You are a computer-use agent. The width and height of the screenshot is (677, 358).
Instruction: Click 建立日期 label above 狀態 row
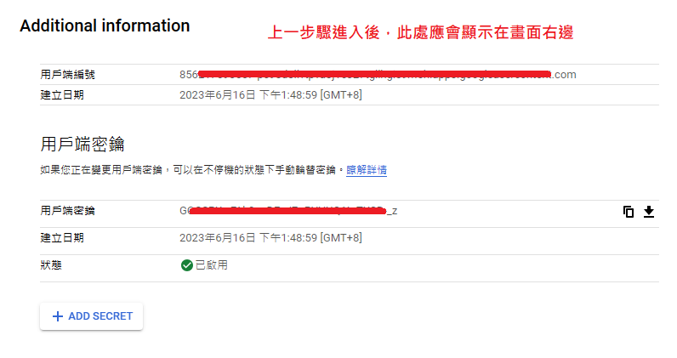[62, 238]
